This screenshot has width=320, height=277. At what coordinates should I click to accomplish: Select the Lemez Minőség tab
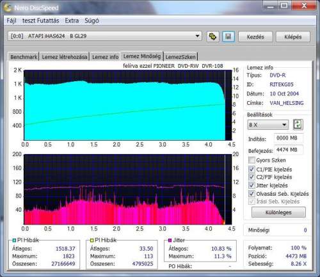[142, 56]
